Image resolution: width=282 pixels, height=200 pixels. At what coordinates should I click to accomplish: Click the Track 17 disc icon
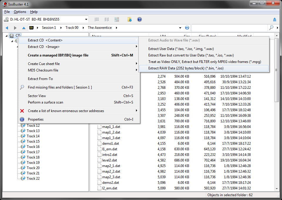click(x=23, y=152)
